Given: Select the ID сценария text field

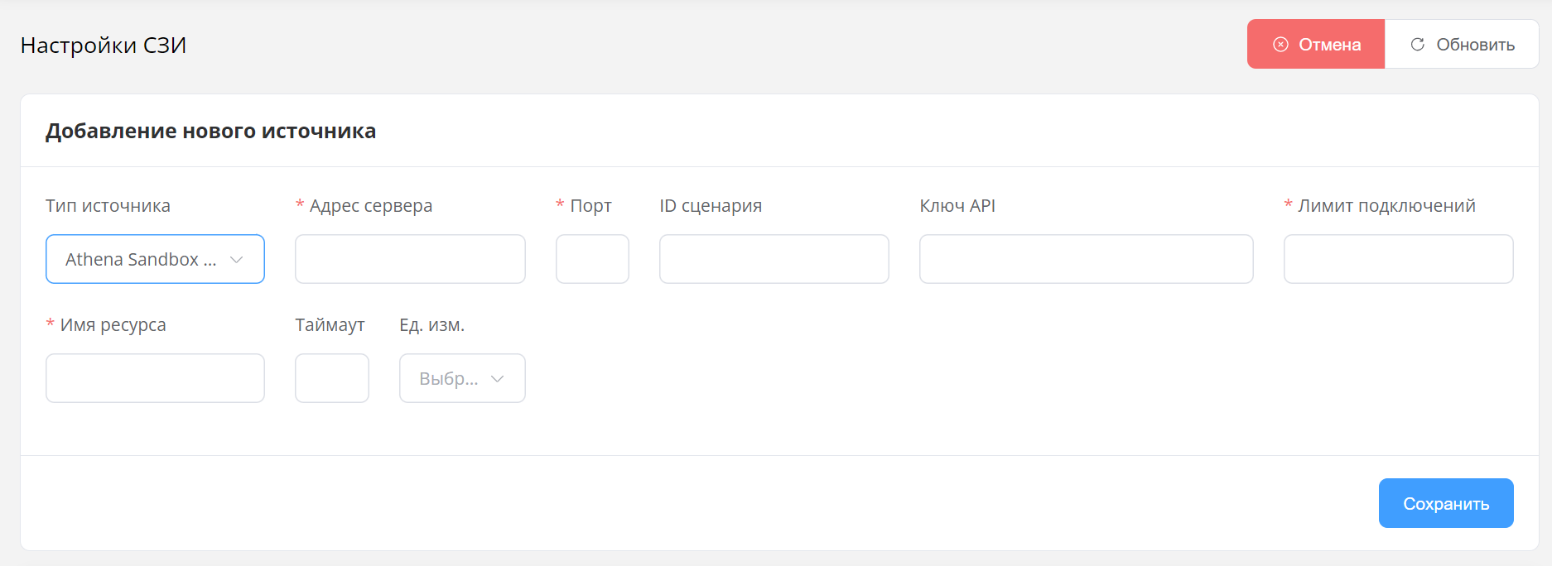Looking at the screenshot, I should (x=774, y=260).
